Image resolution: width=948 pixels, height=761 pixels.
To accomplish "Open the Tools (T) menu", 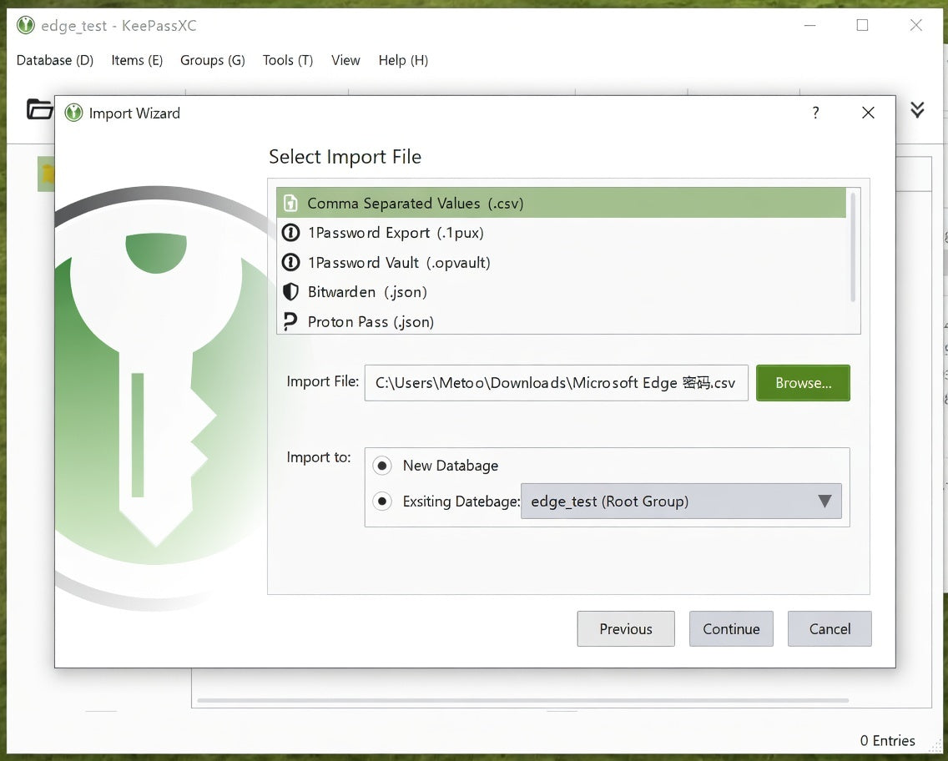I will pyautogui.click(x=288, y=60).
